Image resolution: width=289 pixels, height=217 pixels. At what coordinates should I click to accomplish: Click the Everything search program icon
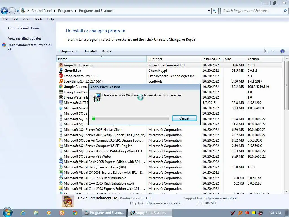point(61,81)
